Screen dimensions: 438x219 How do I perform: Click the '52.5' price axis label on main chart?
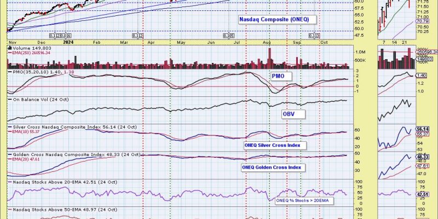tap(360, 22)
